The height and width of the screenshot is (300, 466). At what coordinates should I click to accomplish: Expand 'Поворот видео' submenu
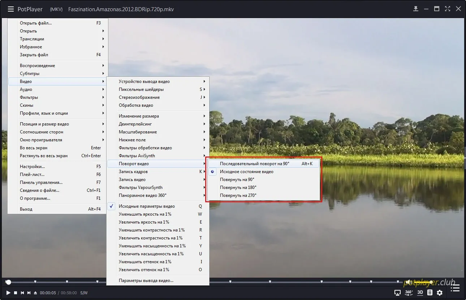(x=158, y=164)
